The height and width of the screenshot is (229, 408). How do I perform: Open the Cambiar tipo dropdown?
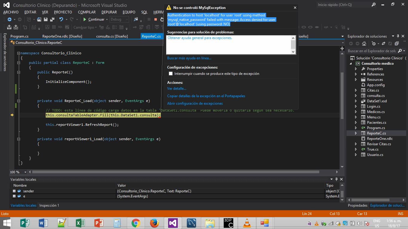click(x=85, y=27)
